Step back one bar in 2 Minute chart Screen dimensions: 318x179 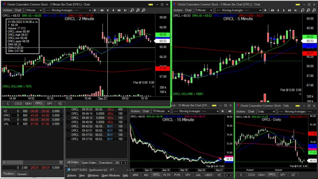(x=108, y=10)
